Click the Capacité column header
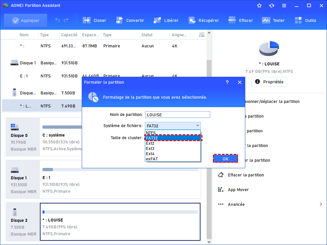327x245 pixels. click(69, 35)
